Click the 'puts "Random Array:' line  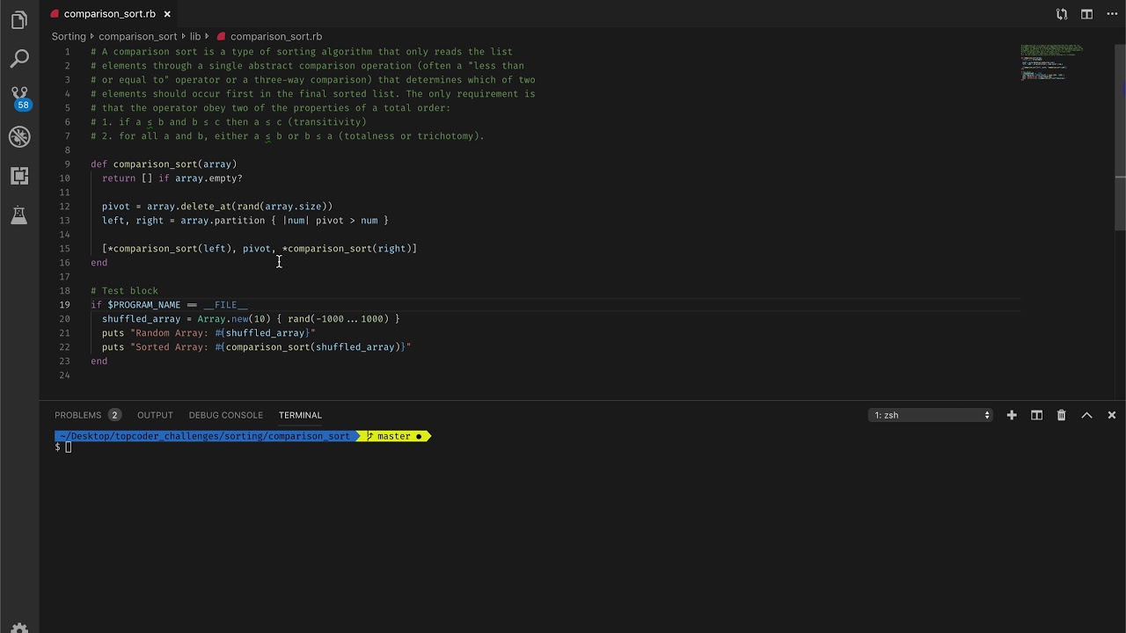click(208, 333)
